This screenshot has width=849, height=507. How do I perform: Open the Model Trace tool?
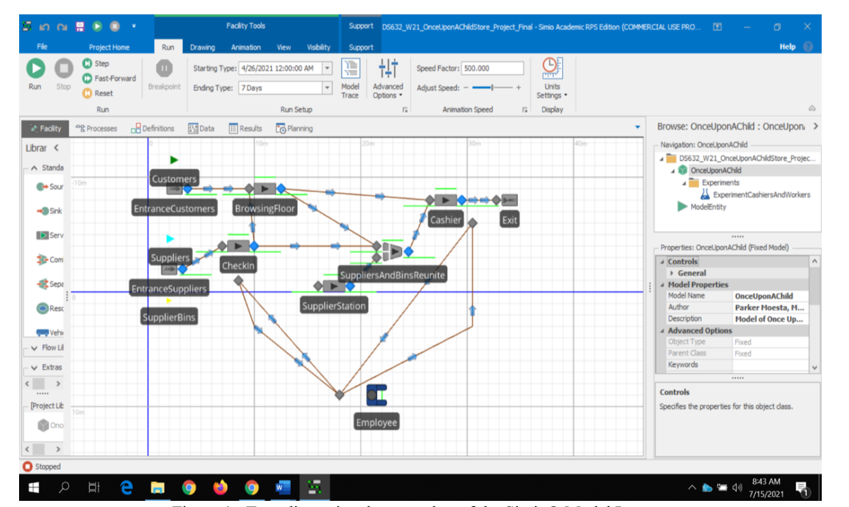pos(350,78)
